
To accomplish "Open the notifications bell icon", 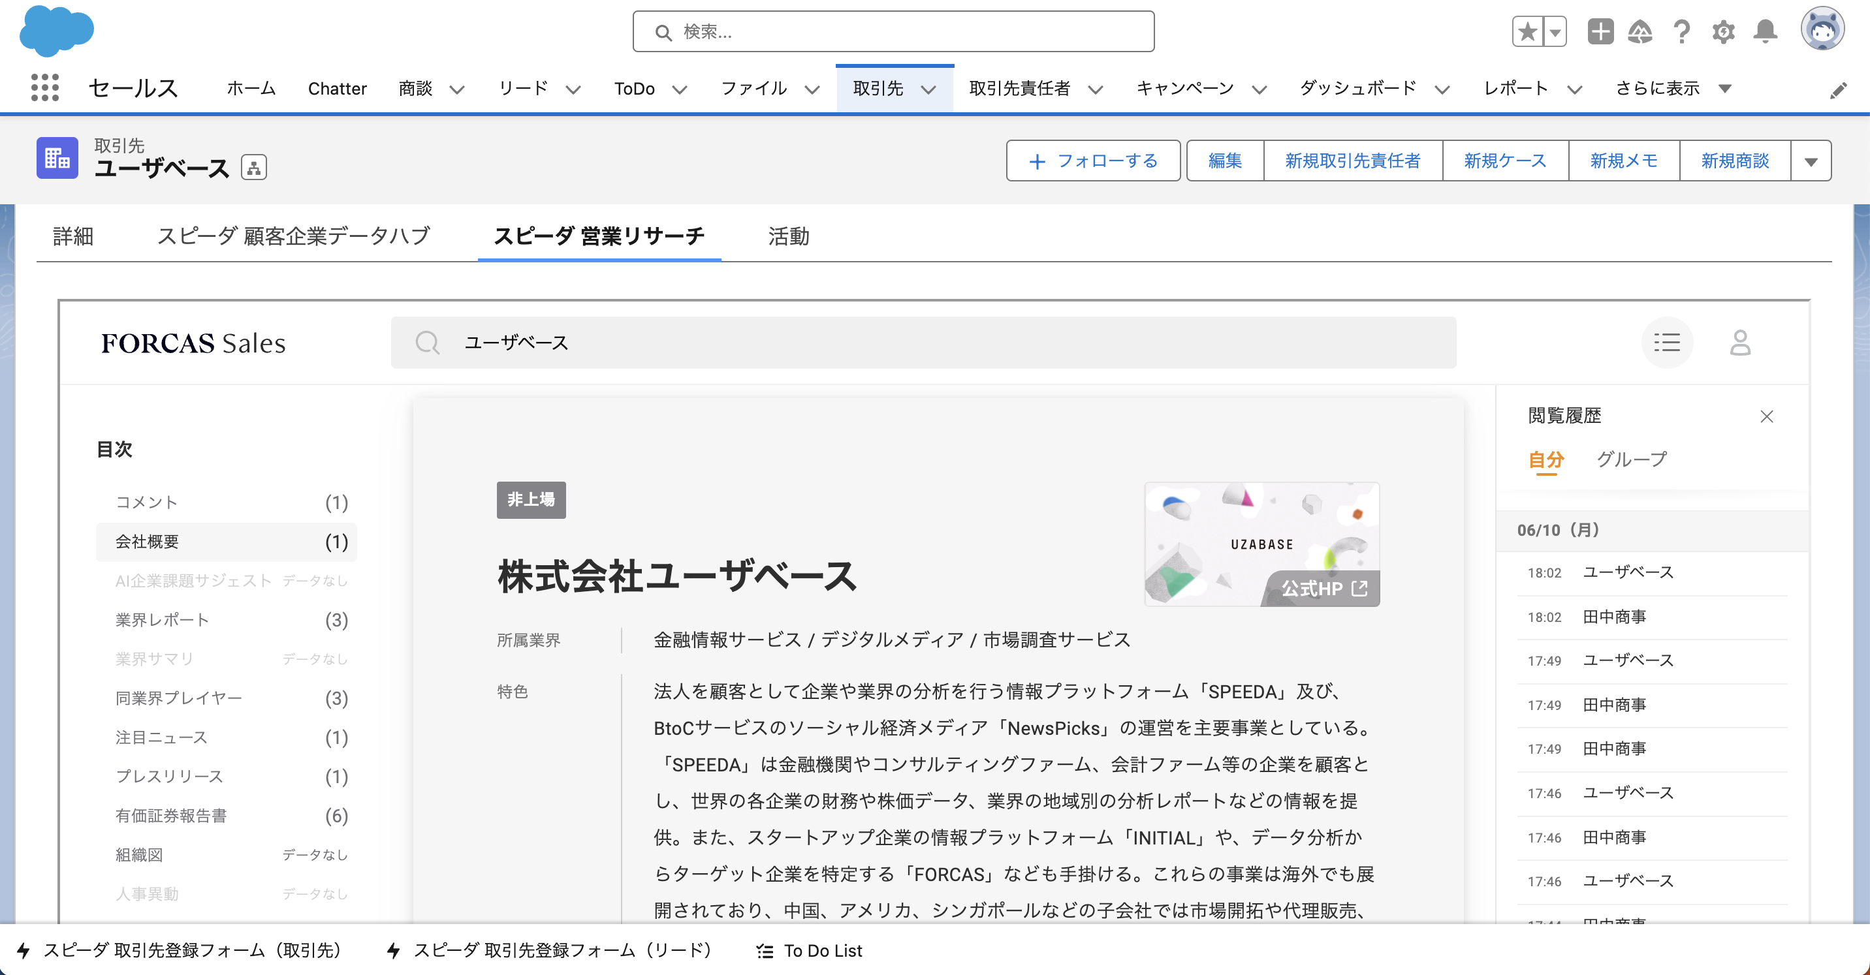I will coord(1766,31).
